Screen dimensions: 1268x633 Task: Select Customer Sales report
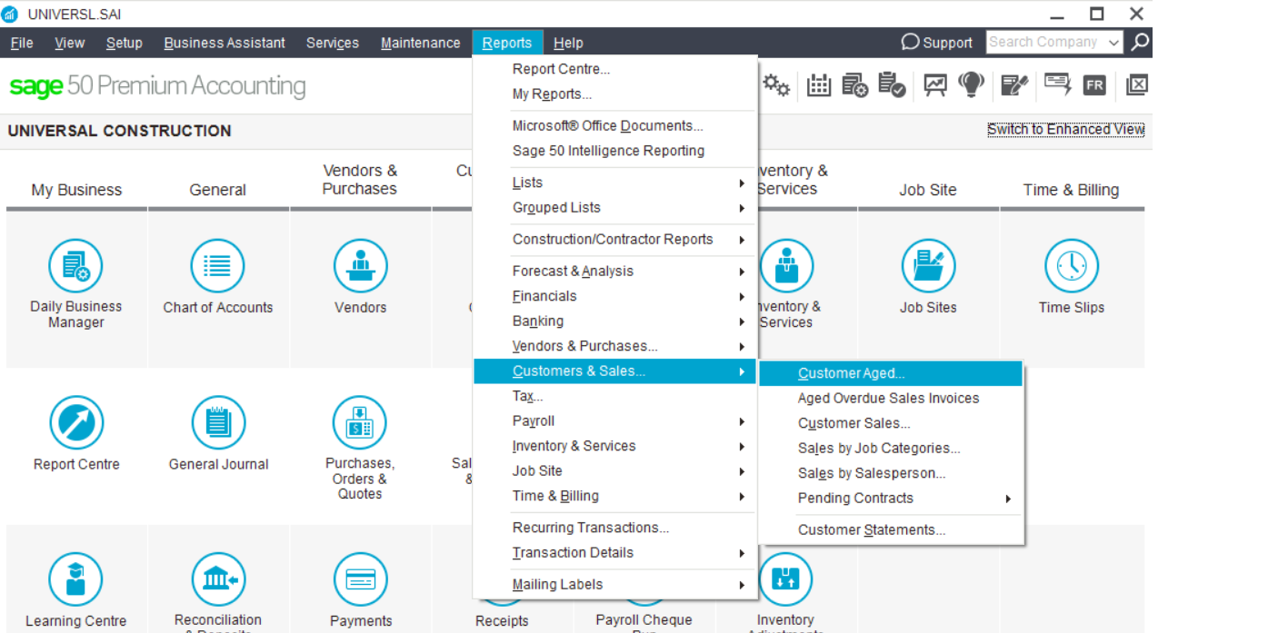[891, 423]
